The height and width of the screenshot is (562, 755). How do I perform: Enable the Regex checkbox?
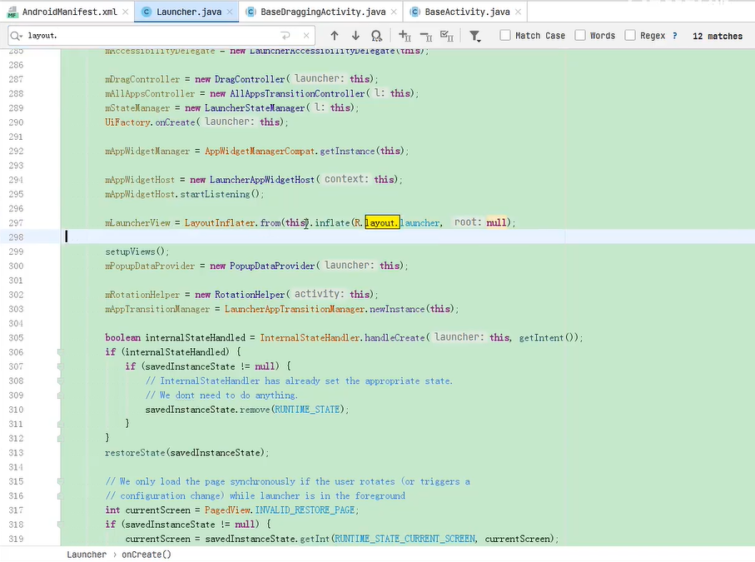pyautogui.click(x=630, y=36)
